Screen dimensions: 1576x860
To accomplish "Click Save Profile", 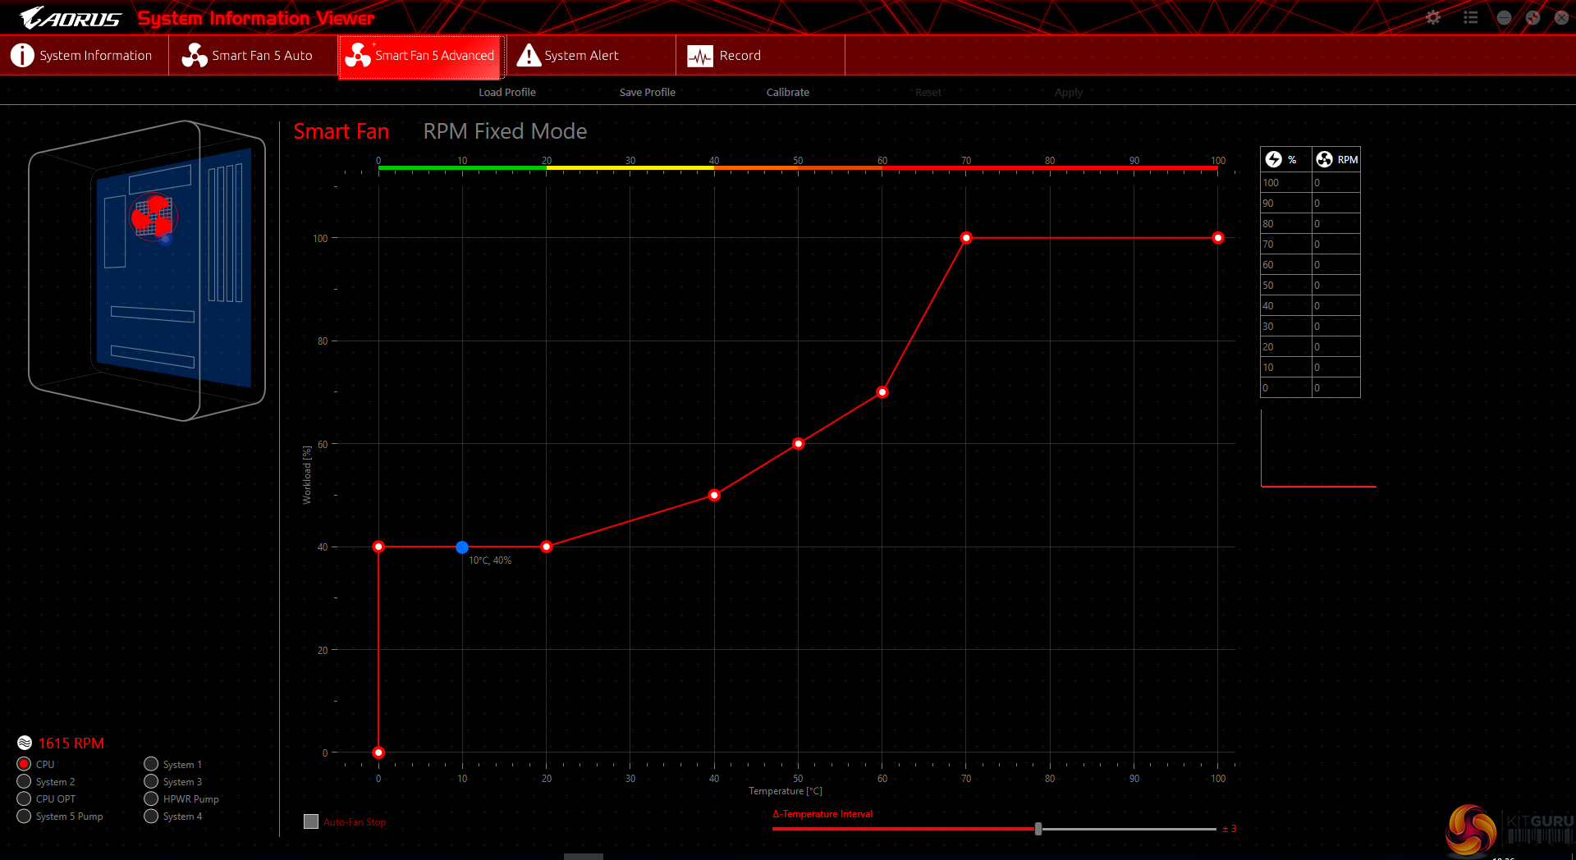I will click(x=648, y=92).
